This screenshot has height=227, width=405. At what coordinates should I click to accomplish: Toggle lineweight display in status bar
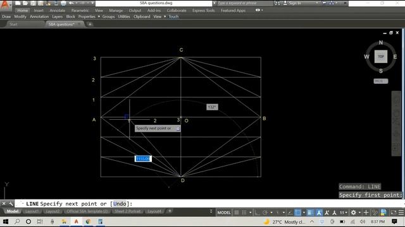pos(310,212)
